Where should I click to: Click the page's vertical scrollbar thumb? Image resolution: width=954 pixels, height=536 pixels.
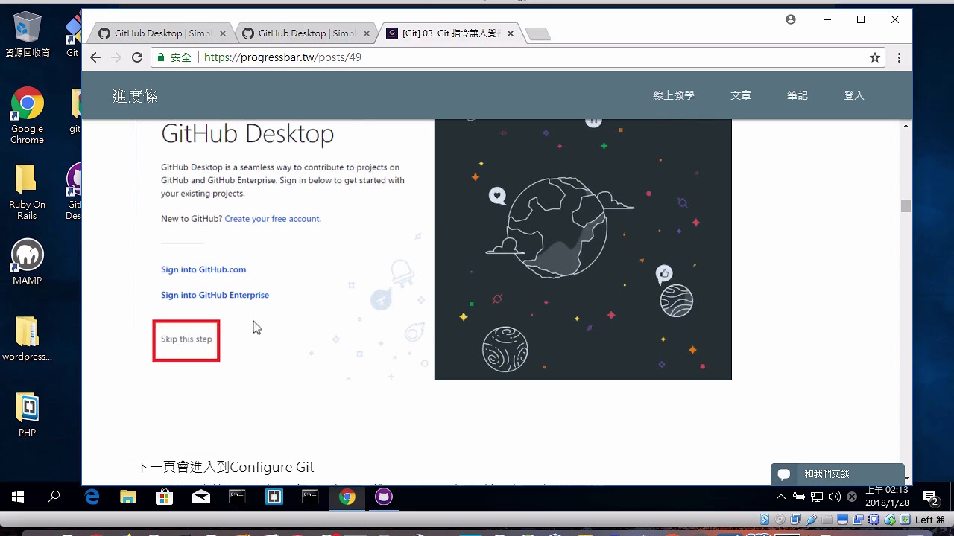click(906, 206)
